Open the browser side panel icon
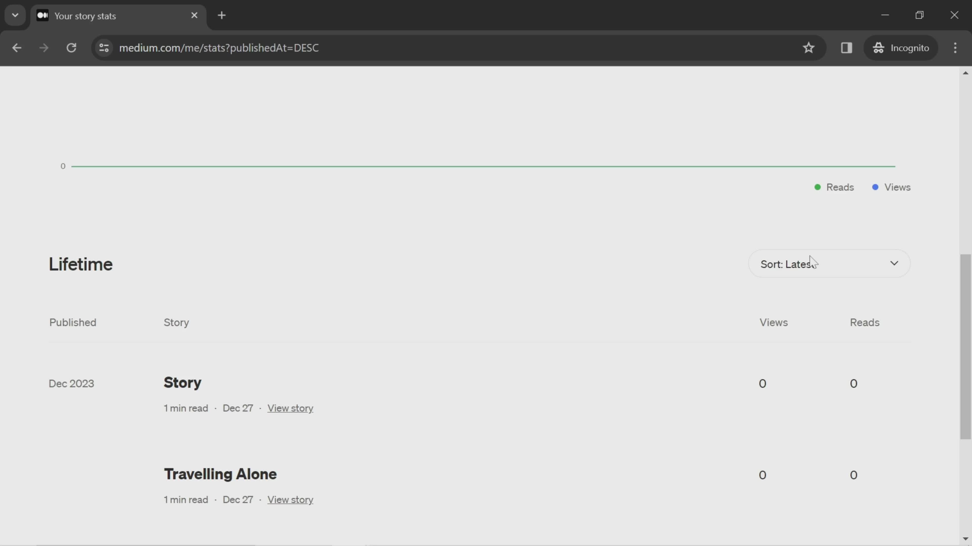Image resolution: width=972 pixels, height=546 pixels. (x=846, y=48)
